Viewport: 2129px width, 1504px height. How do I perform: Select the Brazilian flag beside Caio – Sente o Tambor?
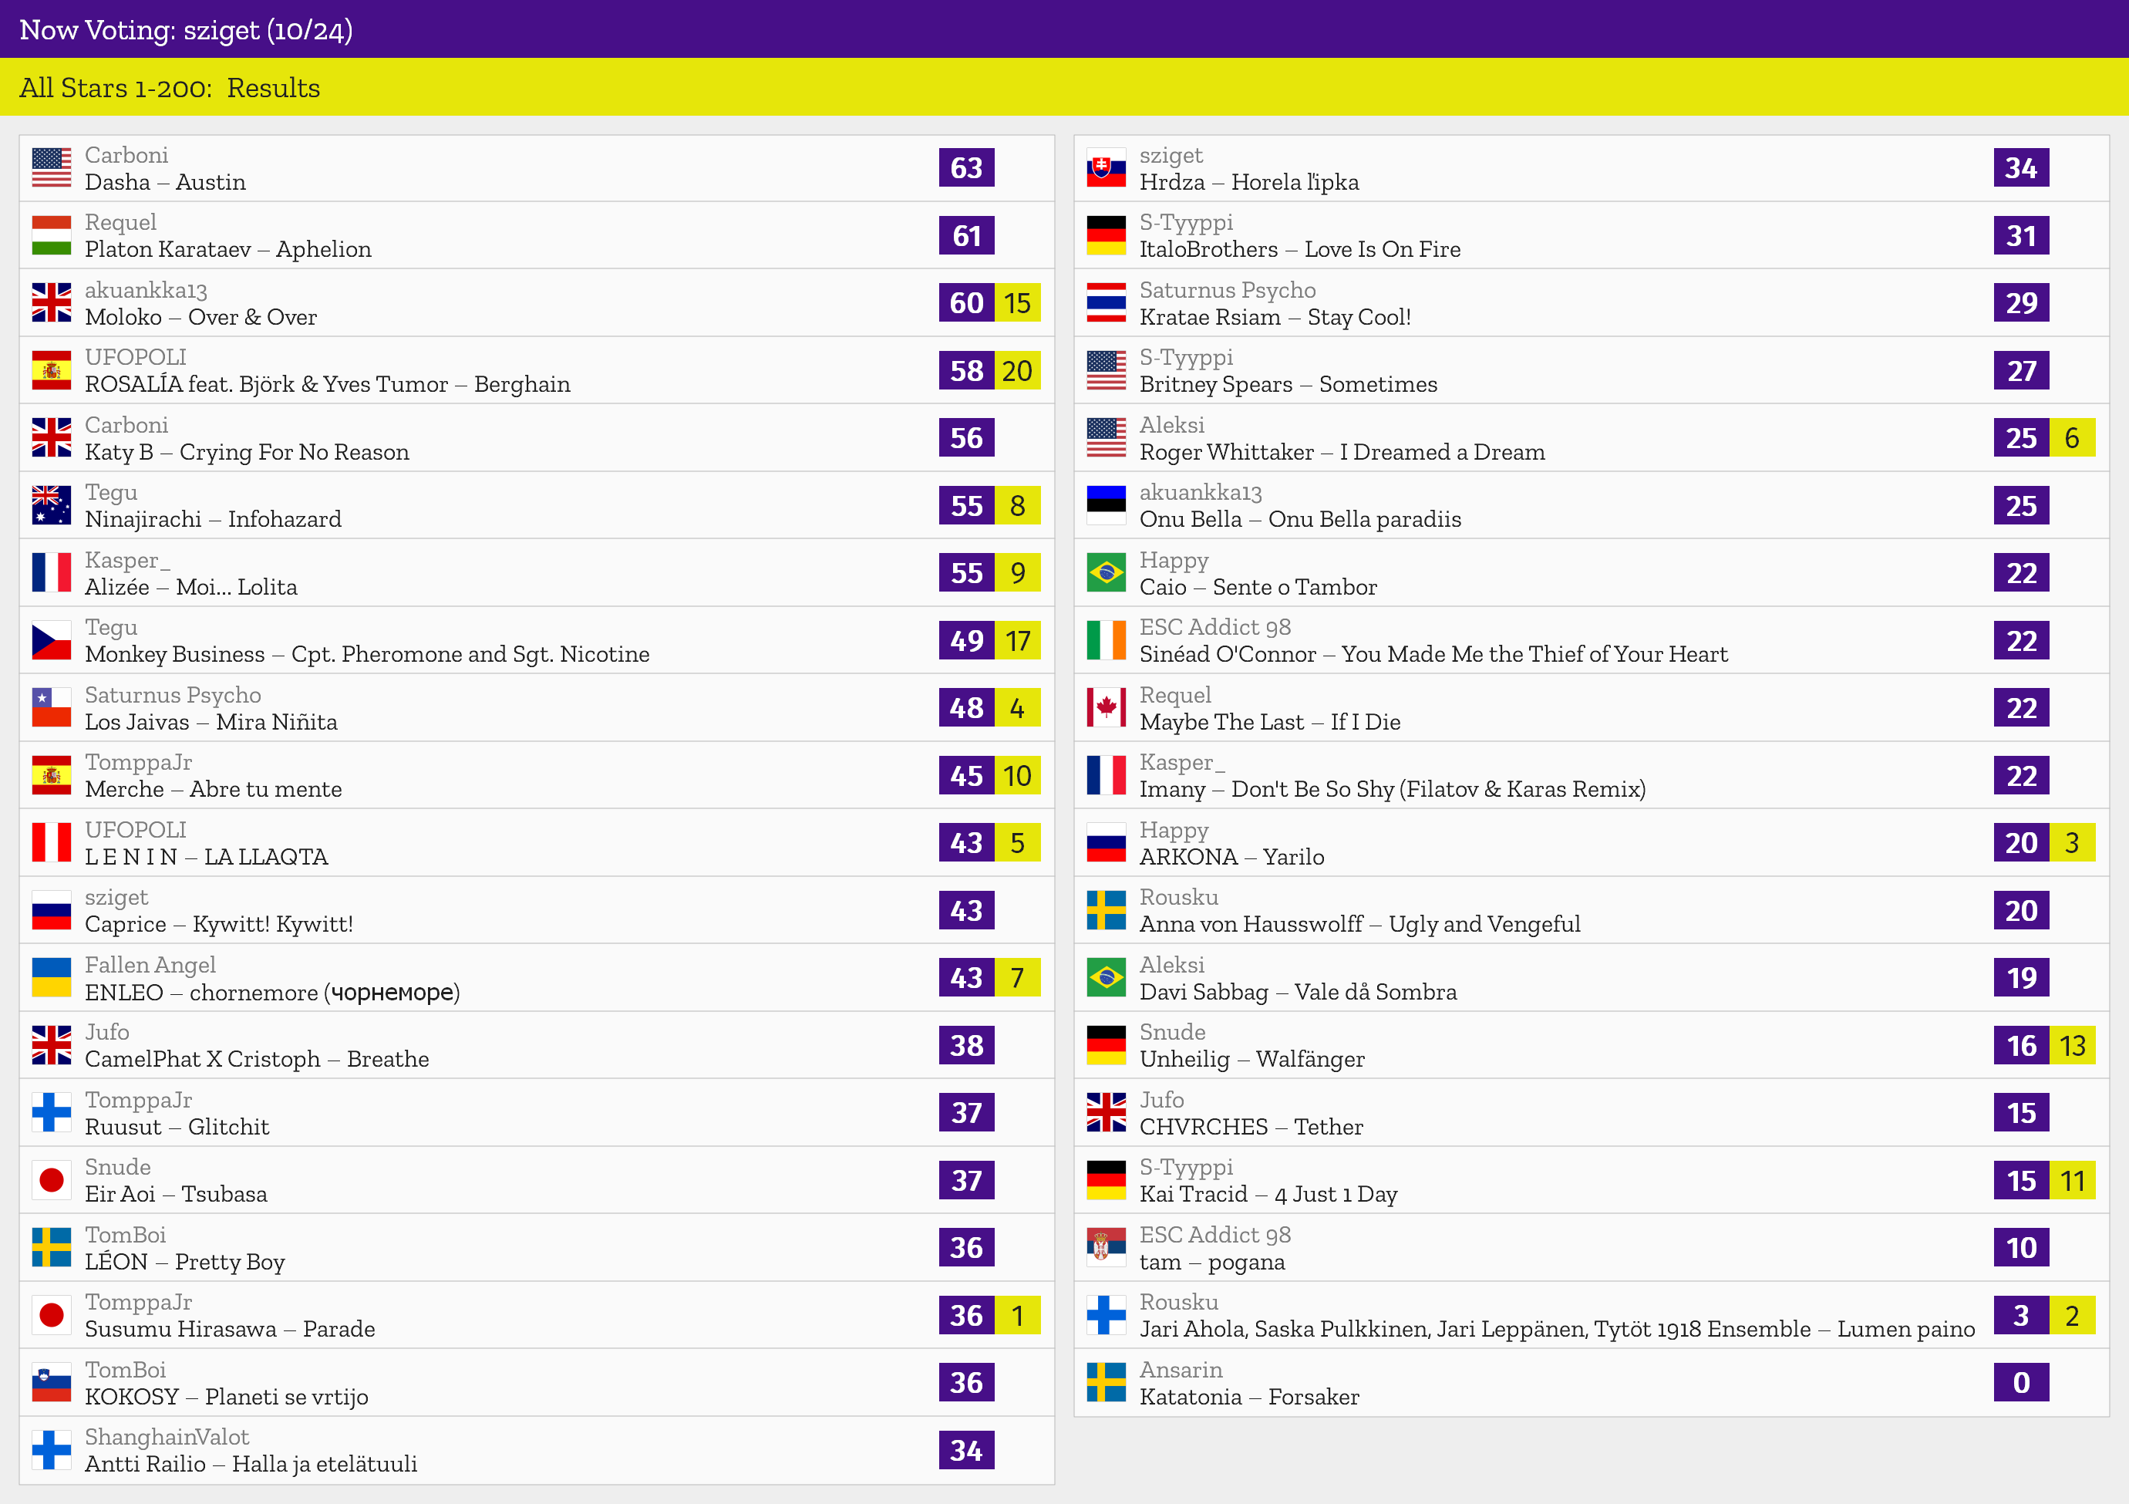[x=1107, y=573]
